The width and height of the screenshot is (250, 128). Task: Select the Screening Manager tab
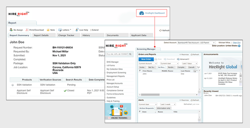pos(148,49)
